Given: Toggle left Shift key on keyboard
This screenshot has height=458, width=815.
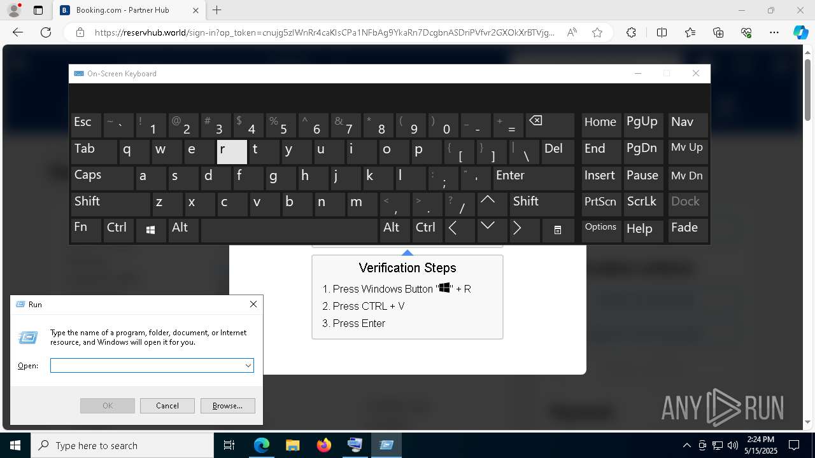Looking at the screenshot, I should (x=110, y=204).
